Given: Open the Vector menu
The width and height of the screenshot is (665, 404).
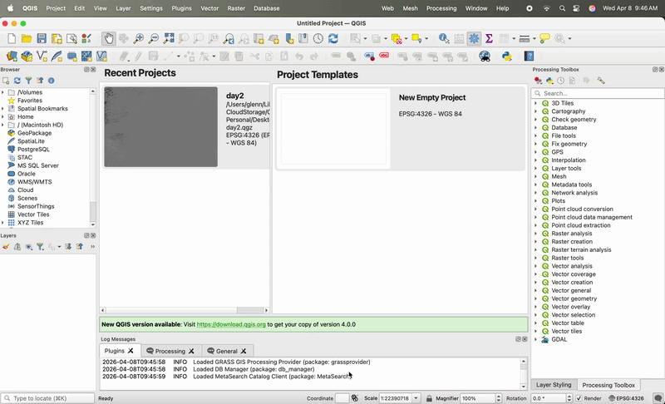Looking at the screenshot, I should (209, 8).
